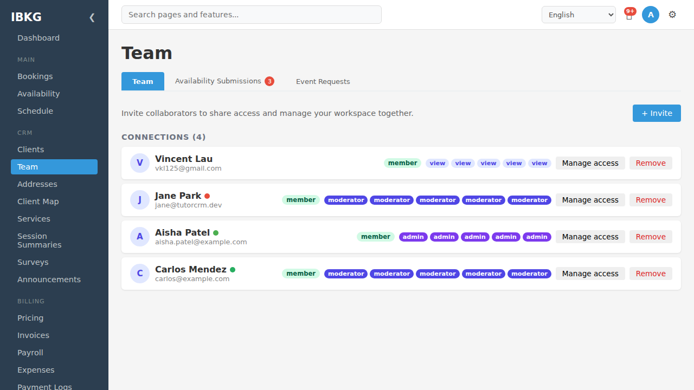The image size is (694, 390).
Task: Remove Vincent Lau from team
Action: click(x=651, y=163)
